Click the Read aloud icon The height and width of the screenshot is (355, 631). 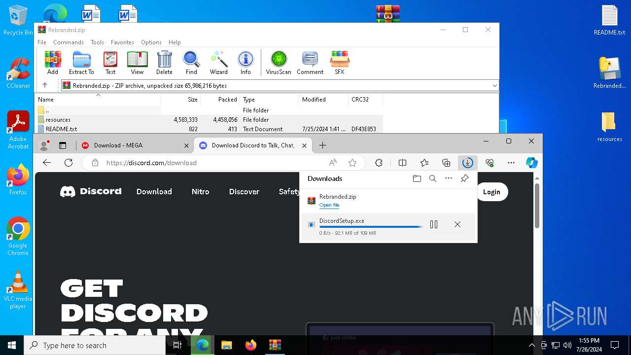[333, 163]
